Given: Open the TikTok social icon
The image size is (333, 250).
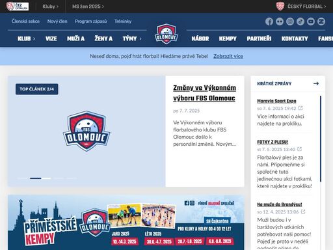Looking at the screenshot, I should (300, 21).
